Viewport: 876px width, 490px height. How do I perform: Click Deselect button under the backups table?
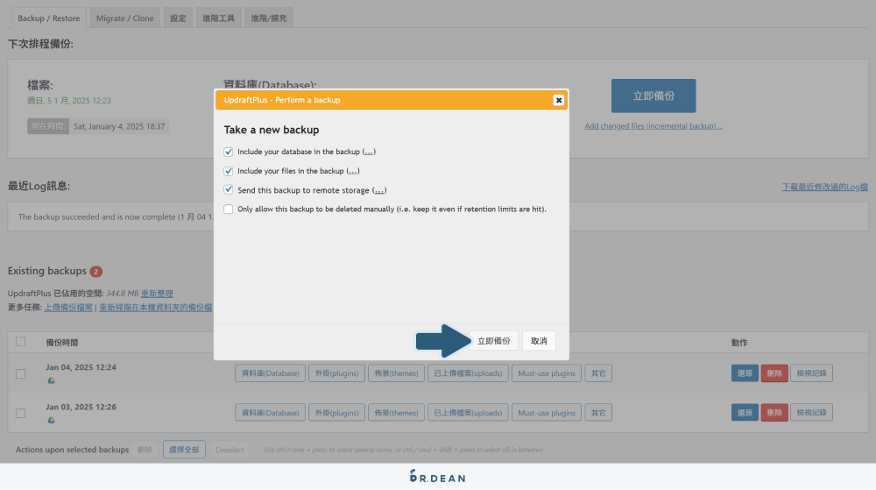pyautogui.click(x=230, y=450)
